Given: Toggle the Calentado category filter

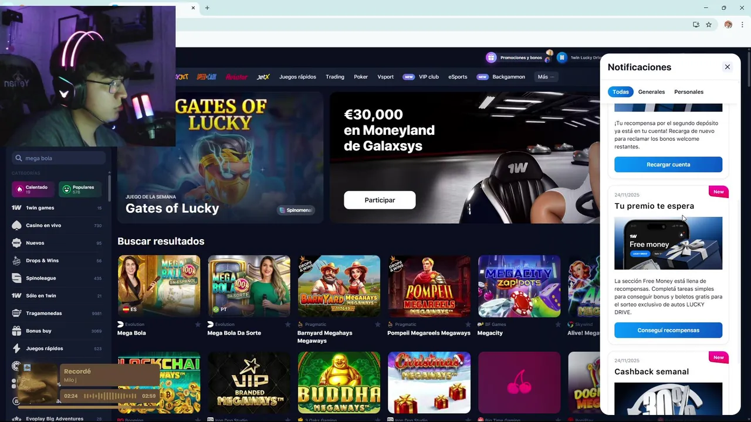Looking at the screenshot, I should coord(33,189).
